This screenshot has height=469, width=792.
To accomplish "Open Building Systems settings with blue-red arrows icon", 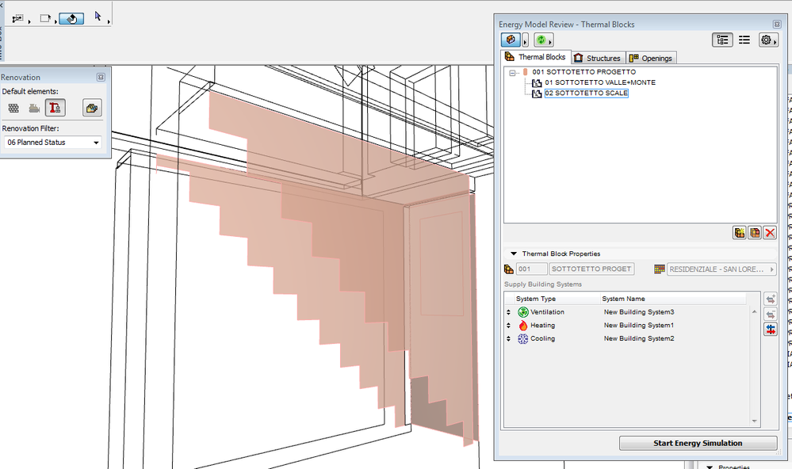I will (771, 329).
